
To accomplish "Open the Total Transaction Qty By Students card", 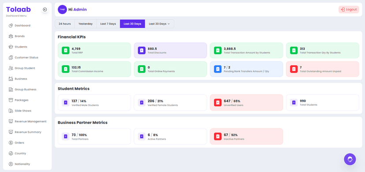I will [x=322, y=51].
